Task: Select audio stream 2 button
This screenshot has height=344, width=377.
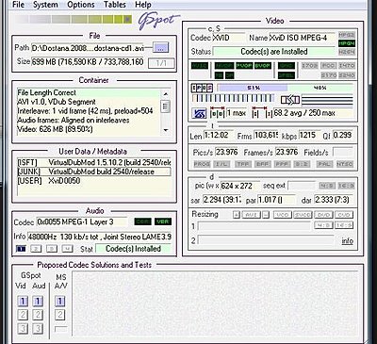Action: click(x=36, y=249)
